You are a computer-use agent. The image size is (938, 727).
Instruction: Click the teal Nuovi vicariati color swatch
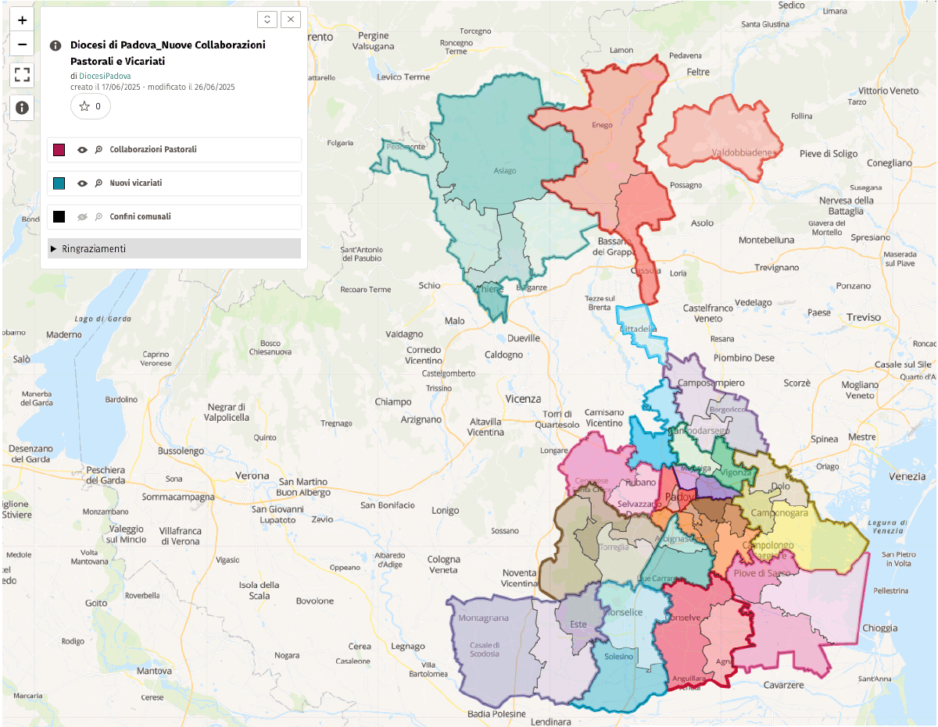pyautogui.click(x=59, y=184)
